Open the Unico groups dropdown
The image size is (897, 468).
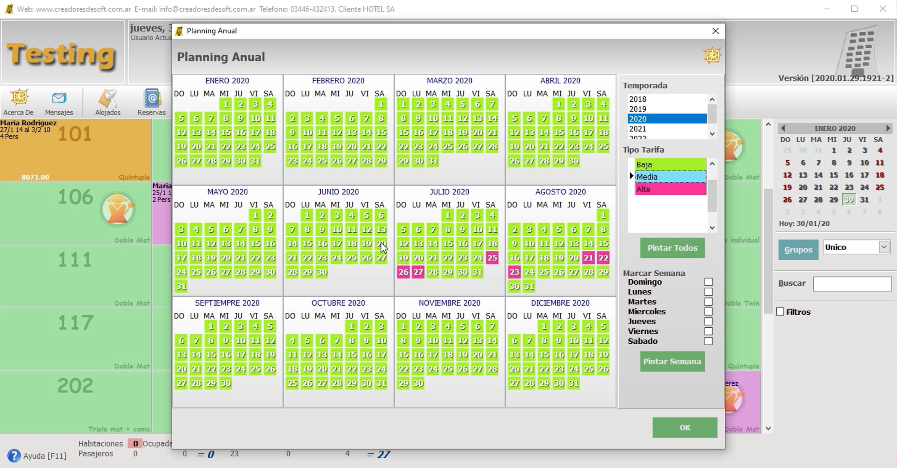pyautogui.click(x=884, y=247)
